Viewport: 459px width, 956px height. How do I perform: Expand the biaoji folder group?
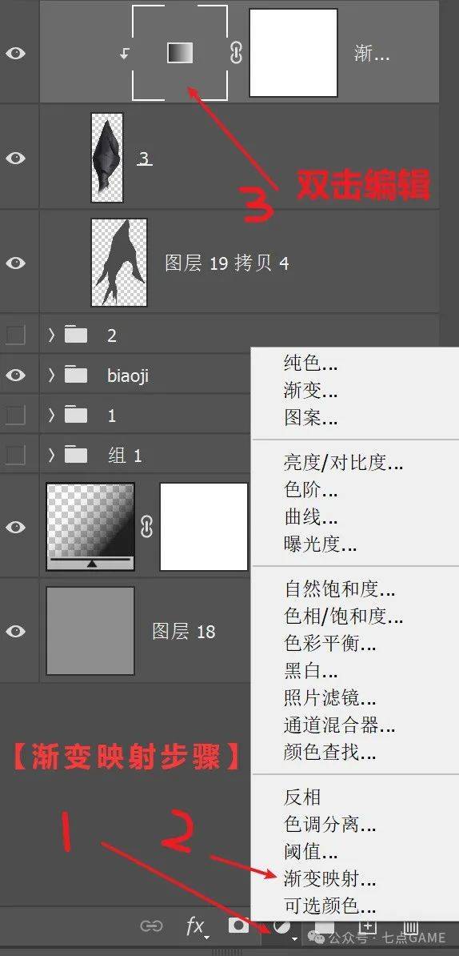pos(52,375)
